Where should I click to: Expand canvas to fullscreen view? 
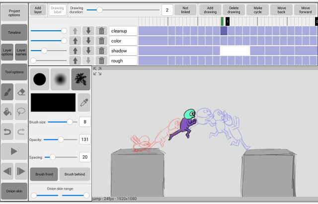point(97,71)
